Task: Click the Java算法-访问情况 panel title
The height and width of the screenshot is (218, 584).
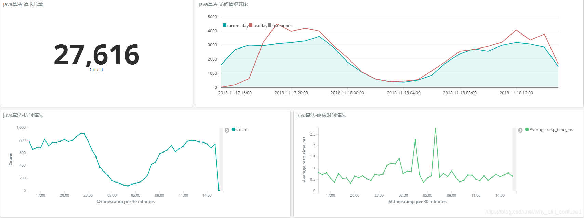Action: click(x=23, y=115)
